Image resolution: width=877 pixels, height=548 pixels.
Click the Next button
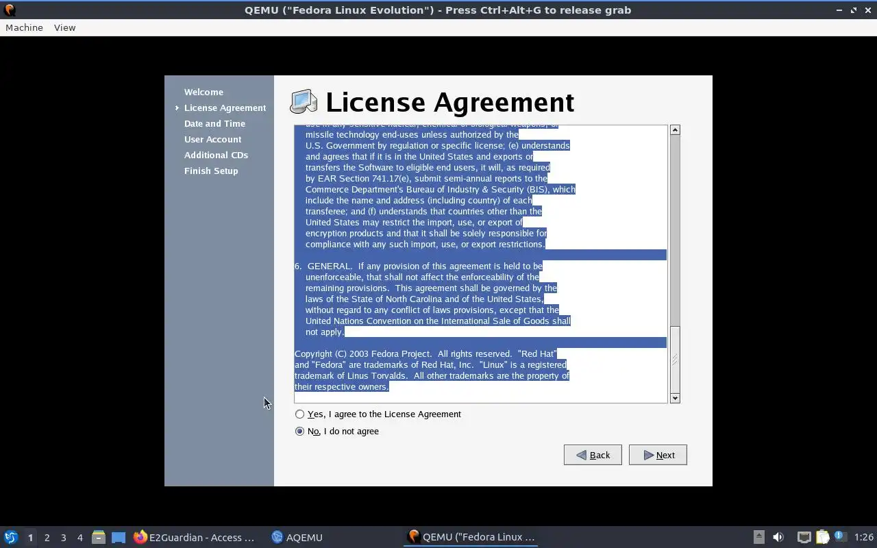pos(658,455)
